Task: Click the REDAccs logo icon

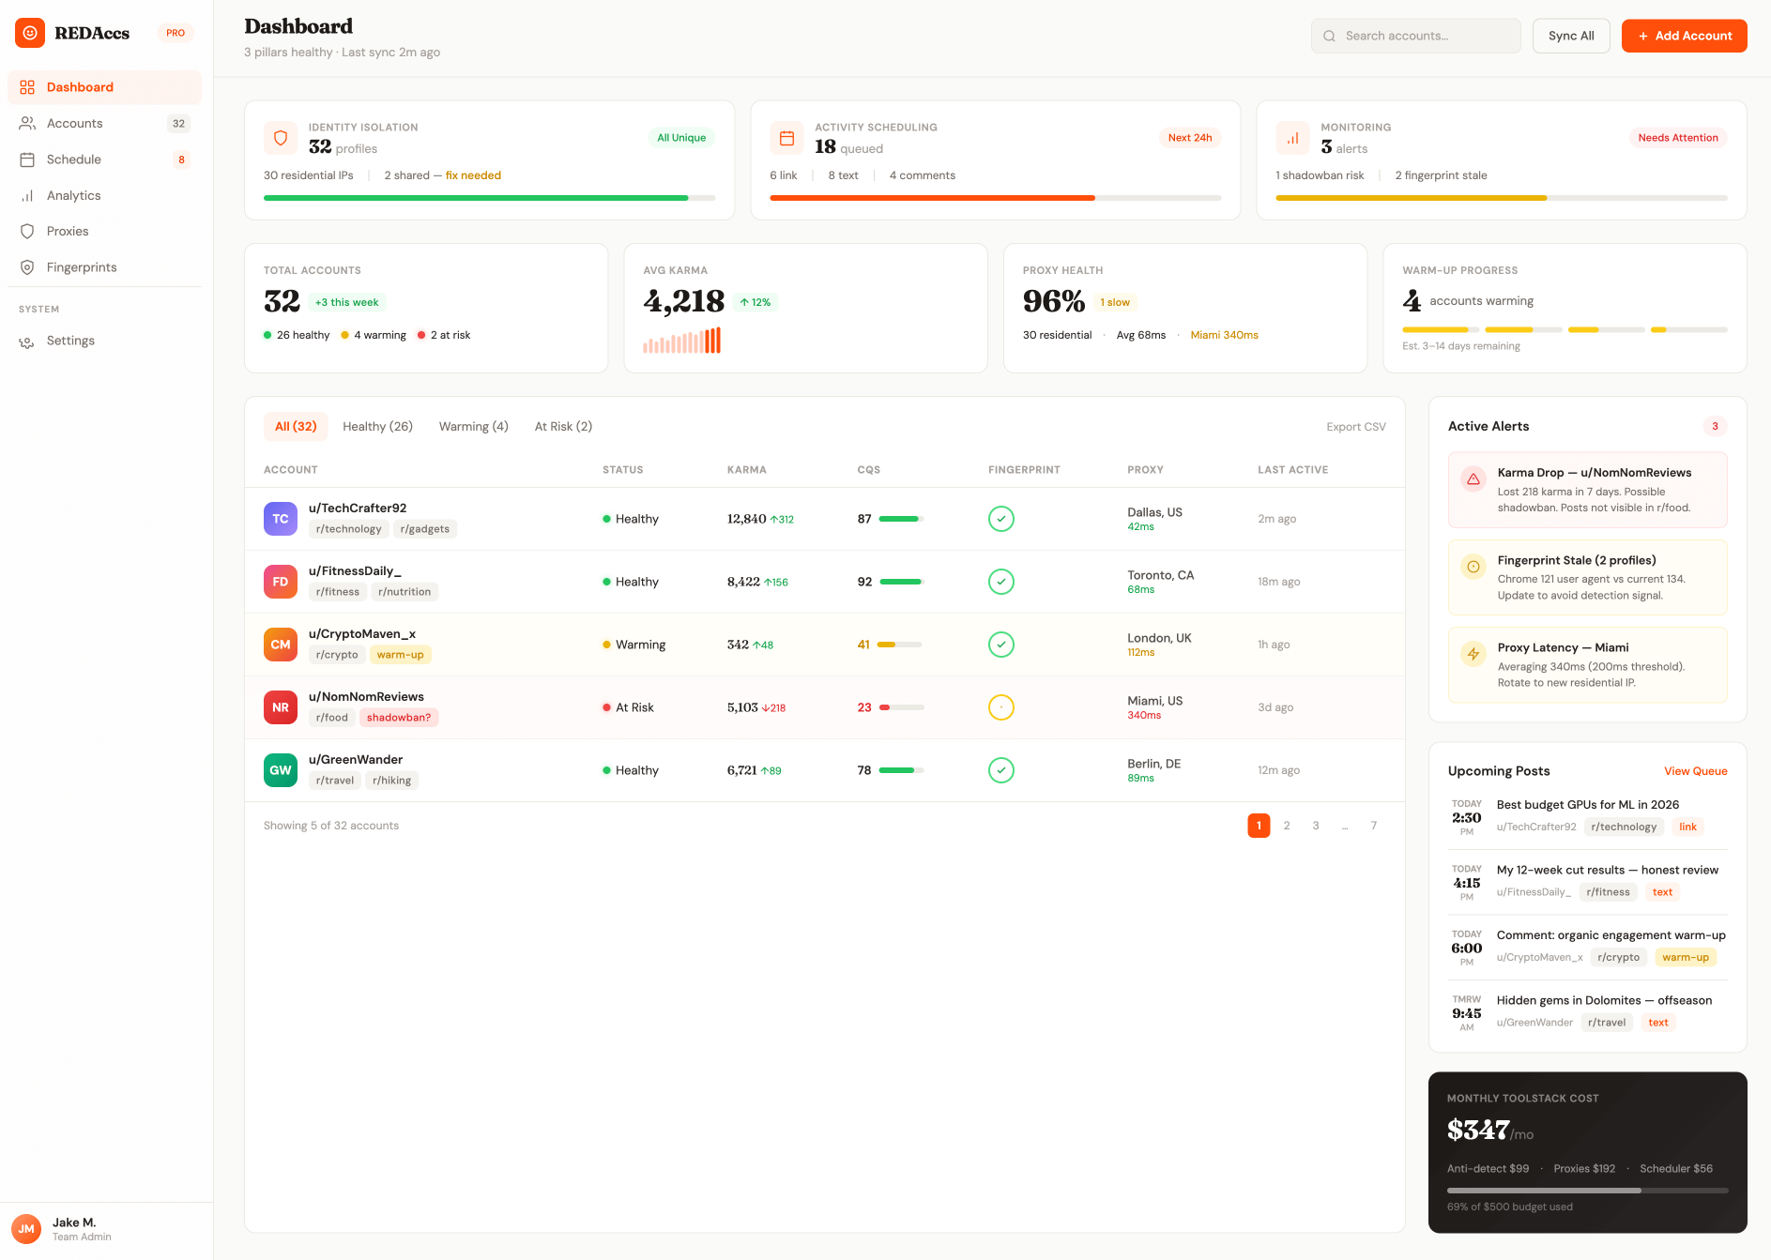Action: point(30,33)
